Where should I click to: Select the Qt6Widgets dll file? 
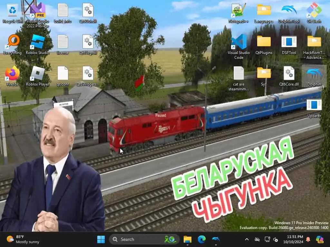(88, 77)
